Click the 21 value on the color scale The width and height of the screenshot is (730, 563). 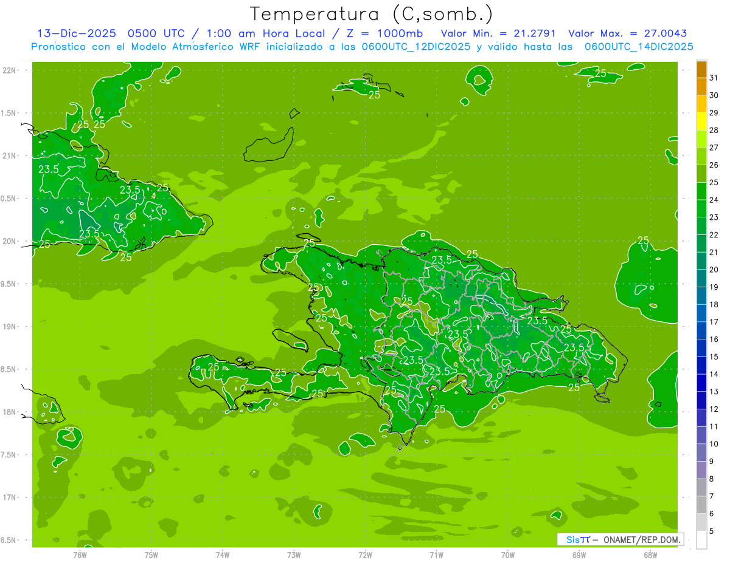point(714,253)
